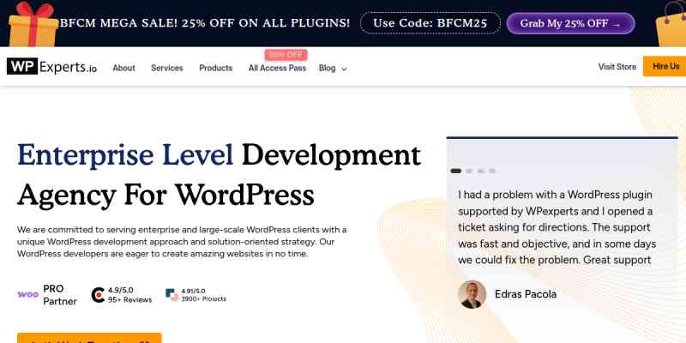Click the chevron arrow beside Blog

pos(344,69)
